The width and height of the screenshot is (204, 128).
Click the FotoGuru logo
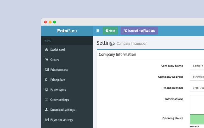click(x=67, y=31)
